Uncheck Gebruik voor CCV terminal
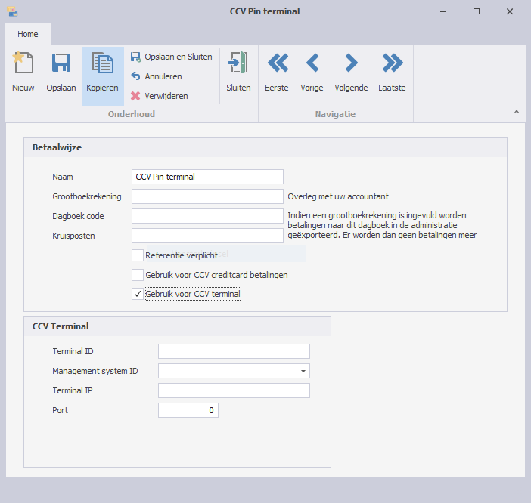 [x=138, y=294]
